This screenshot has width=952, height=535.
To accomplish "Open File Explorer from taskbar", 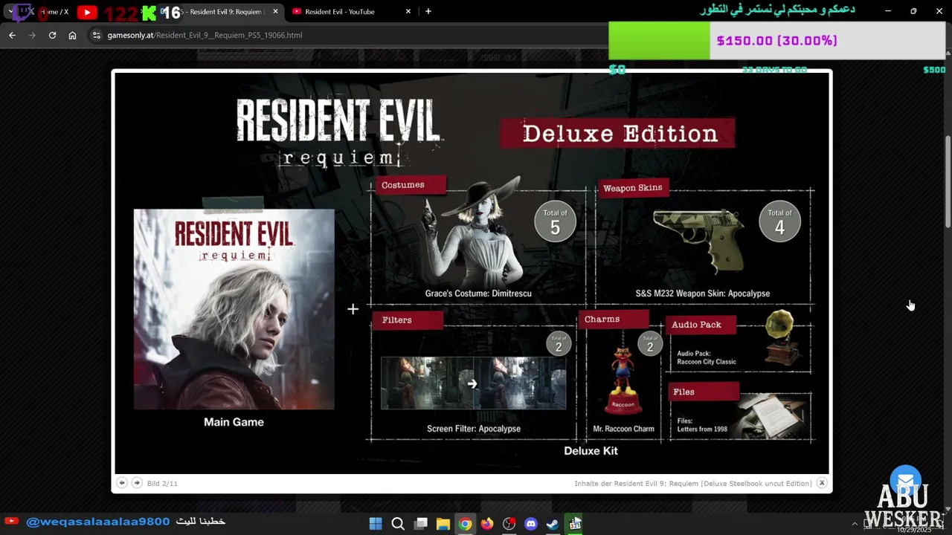I will (443, 524).
